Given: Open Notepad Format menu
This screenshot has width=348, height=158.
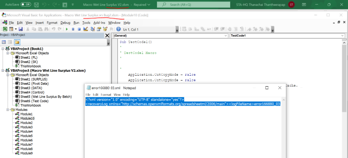Looking at the screenshot, I should [x=105, y=94].
